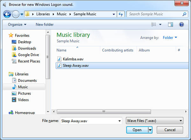
Task: Select Libraries in the address path
Action: click(43, 14)
